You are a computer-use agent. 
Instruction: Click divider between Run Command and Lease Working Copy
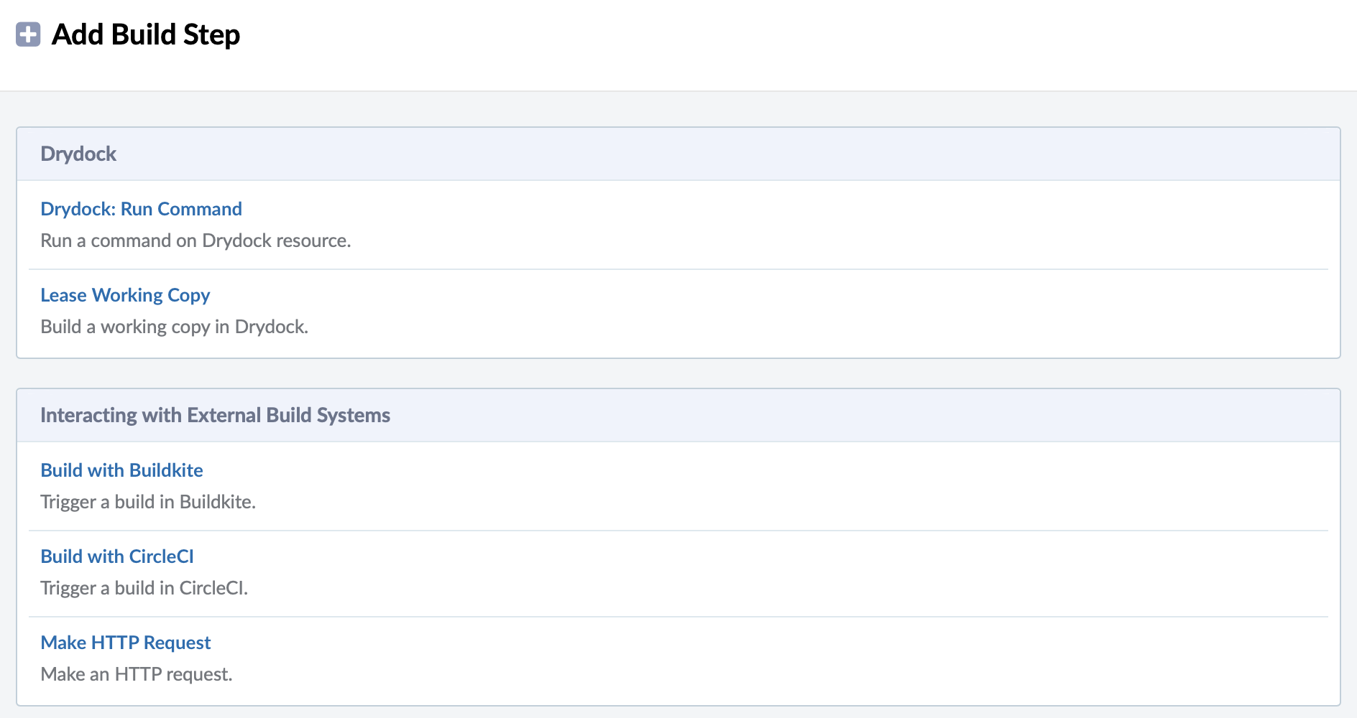[678, 269]
